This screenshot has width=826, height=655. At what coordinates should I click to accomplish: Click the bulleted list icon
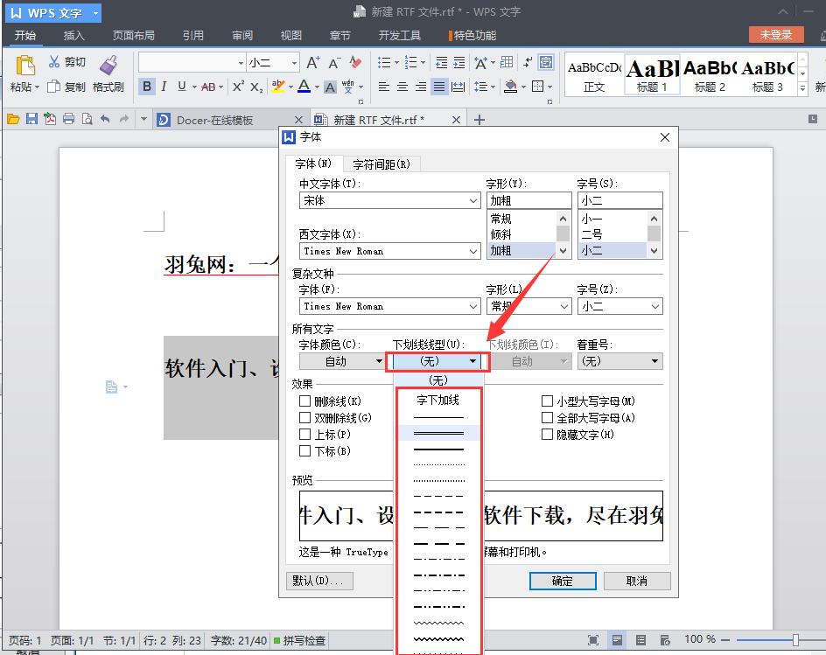(384, 63)
